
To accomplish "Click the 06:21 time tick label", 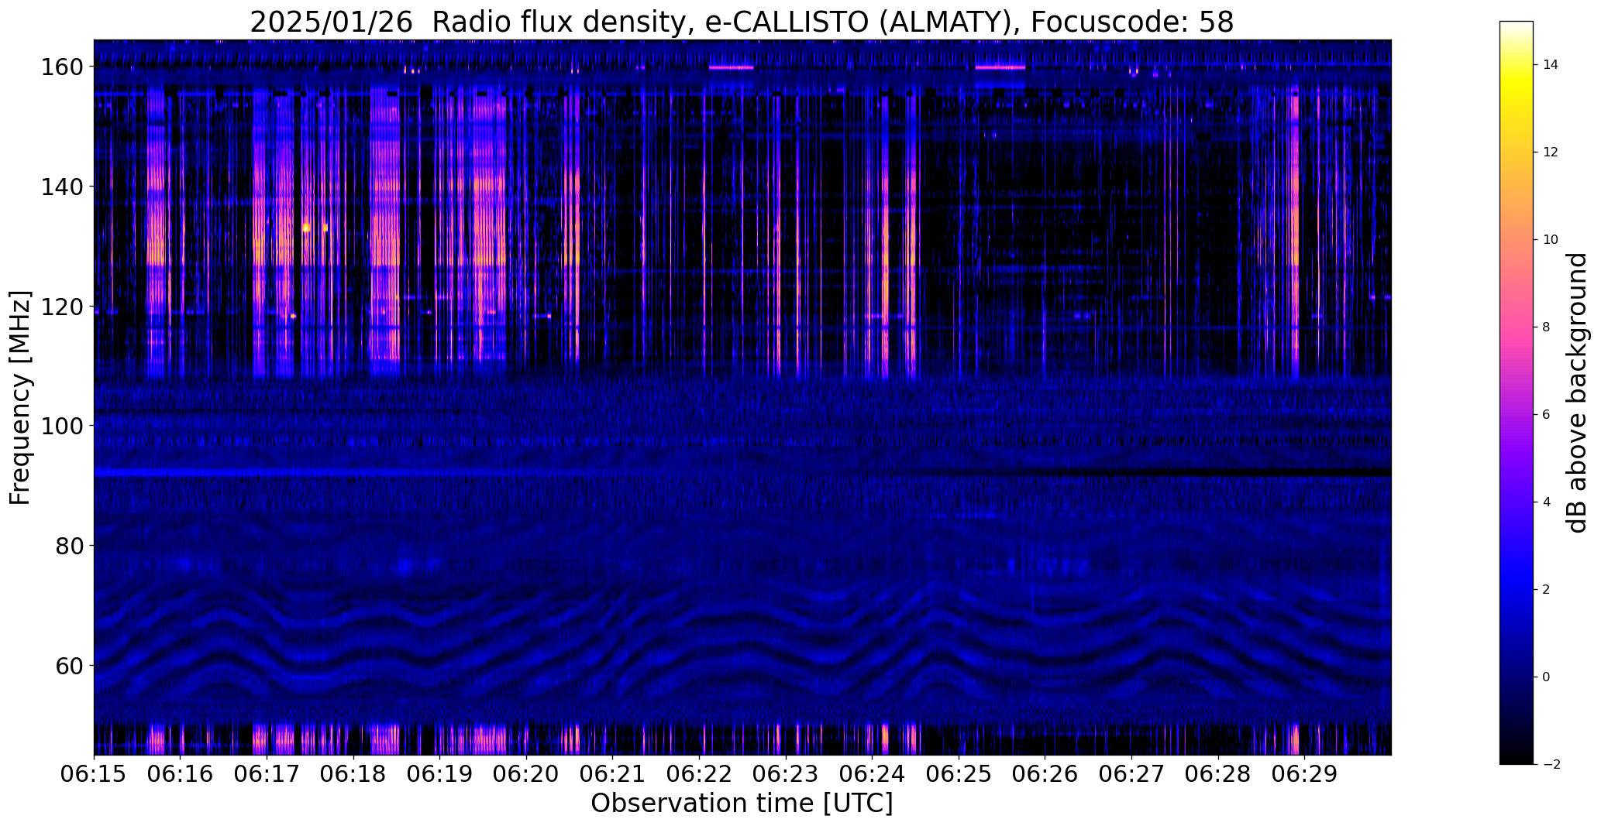I will pos(613,774).
